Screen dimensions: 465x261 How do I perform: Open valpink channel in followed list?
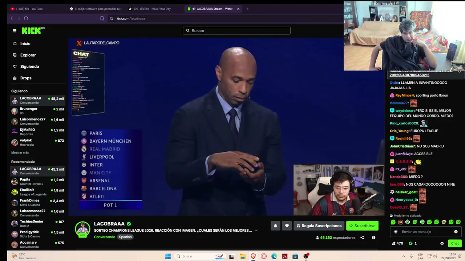[38, 142]
